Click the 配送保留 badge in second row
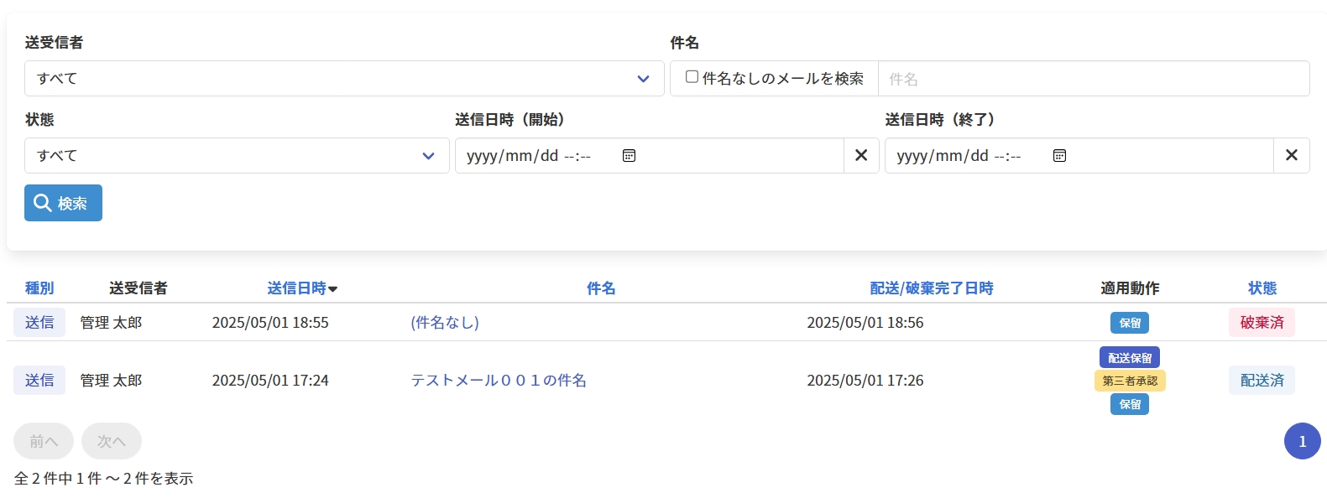1327x498 pixels. coord(1129,358)
